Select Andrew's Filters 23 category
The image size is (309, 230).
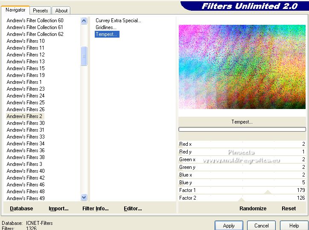pos(26,89)
